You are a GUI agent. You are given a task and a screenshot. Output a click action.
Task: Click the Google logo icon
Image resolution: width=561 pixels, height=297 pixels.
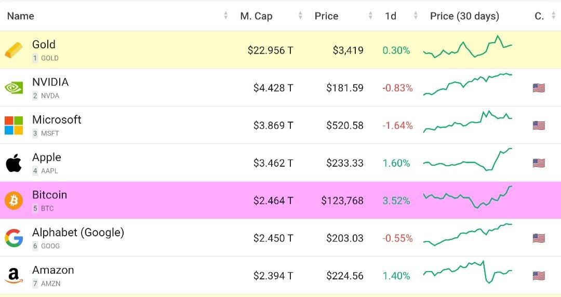tap(14, 238)
